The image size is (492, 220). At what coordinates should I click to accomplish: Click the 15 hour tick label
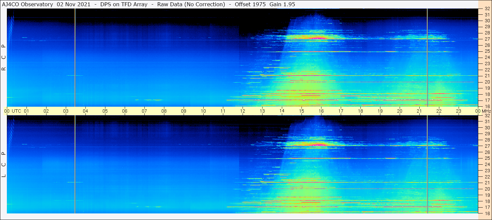coord(301,111)
